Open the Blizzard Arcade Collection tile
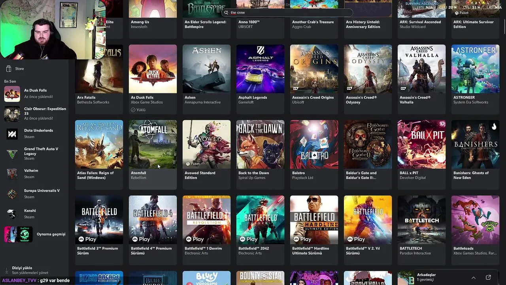 [x=99, y=278]
